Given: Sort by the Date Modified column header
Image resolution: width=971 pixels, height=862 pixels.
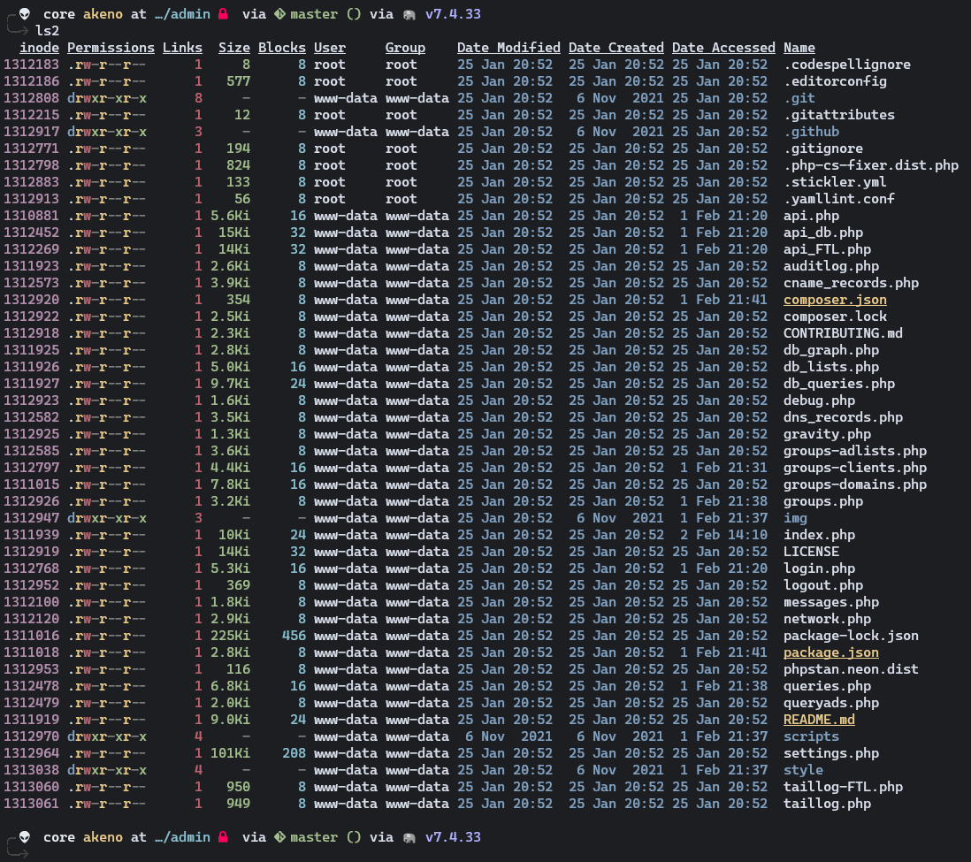Looking at the screenshot, I should (x=508, y=47).
